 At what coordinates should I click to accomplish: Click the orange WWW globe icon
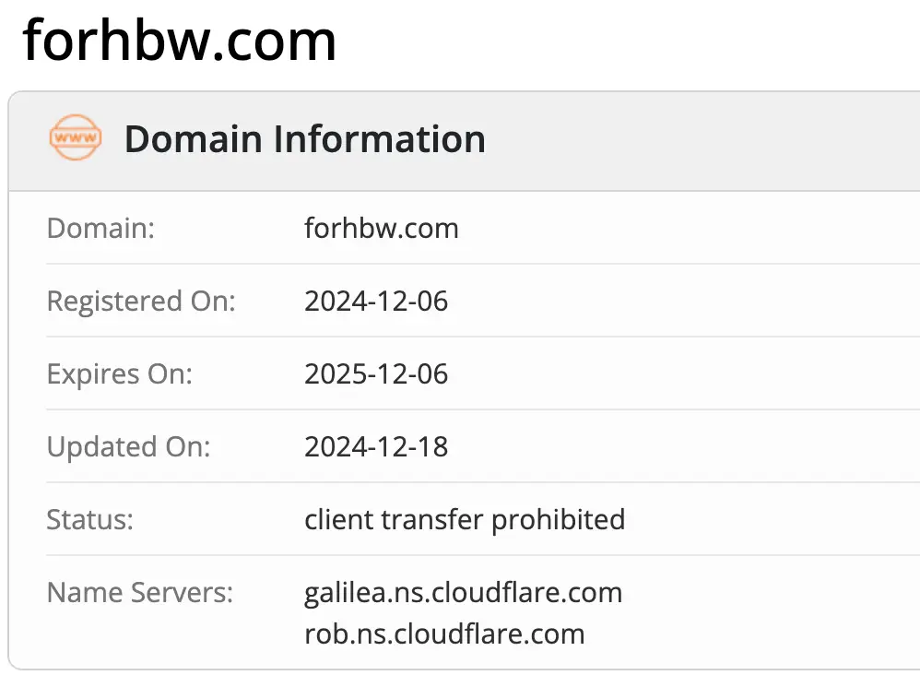tap(75, 138)
